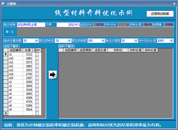Tick the 选中 checkbox for x1

coord(37,54)
